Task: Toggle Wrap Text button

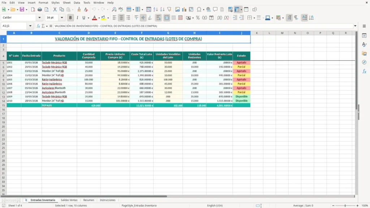Action: [x=158, y=18]
